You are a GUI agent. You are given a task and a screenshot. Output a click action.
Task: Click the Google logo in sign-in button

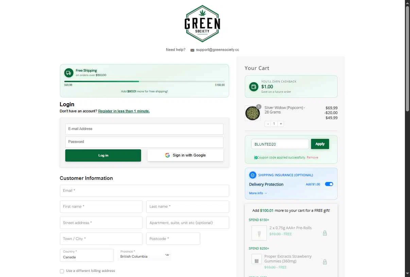[167, 155]
